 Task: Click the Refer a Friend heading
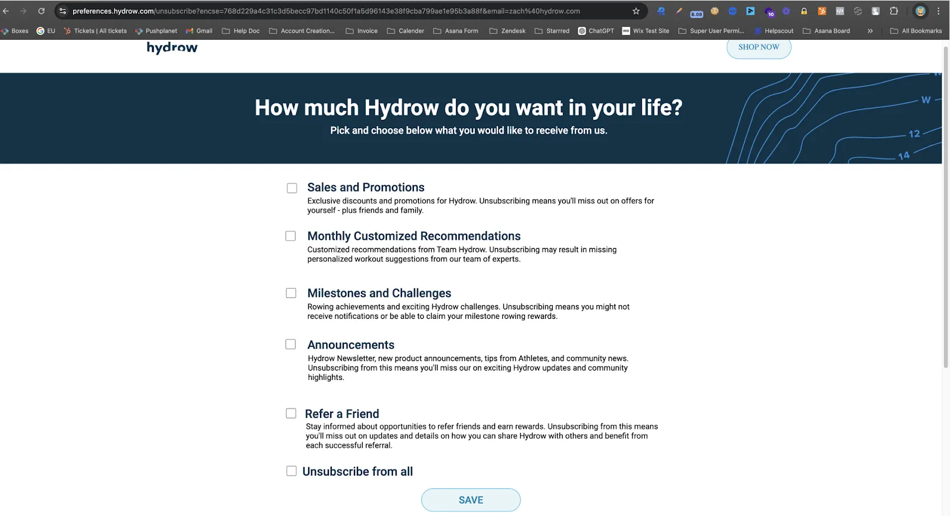coord(342,414)
